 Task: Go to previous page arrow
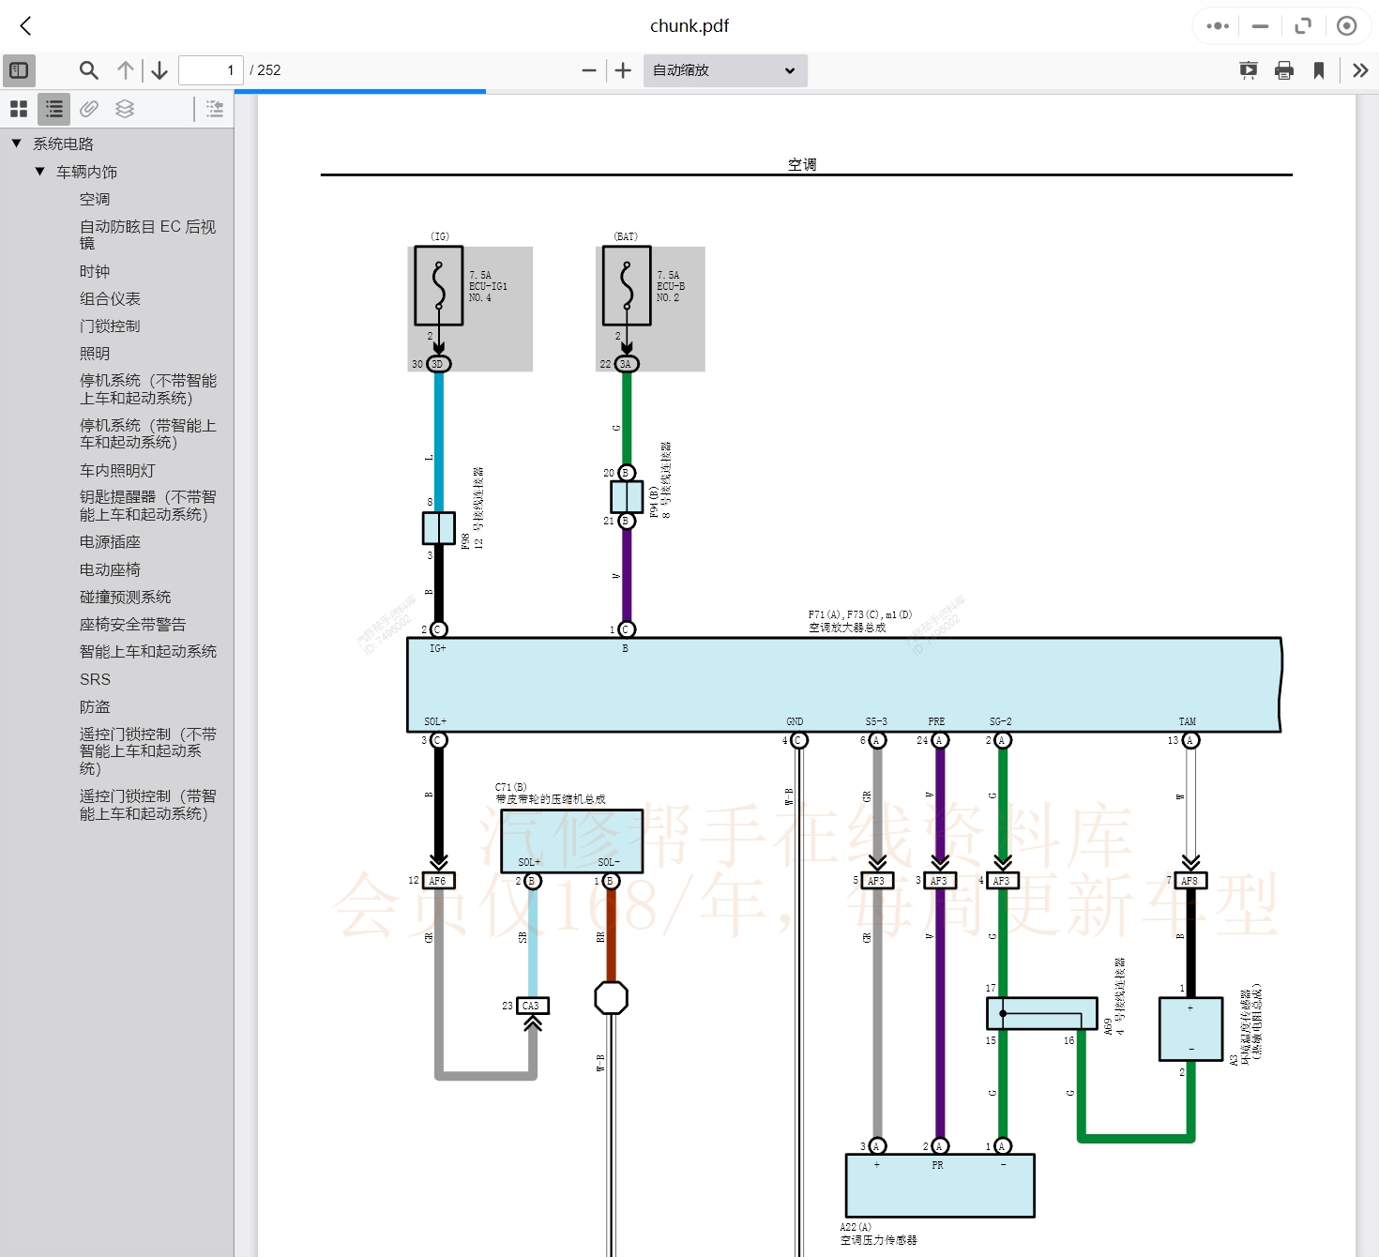[x=126, y=70]
